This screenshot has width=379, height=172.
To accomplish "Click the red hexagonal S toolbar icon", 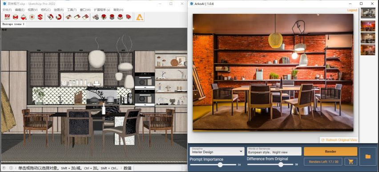I will pos(40,17).
